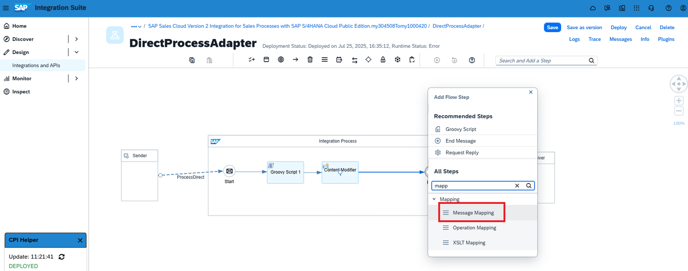688x271 pixels.
Task: Click DirectProcessAdapter breadcrumb link
Action: (x=457, y=26)
